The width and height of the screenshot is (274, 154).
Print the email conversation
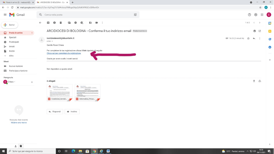pyautogui.click(x=255, y=31)
